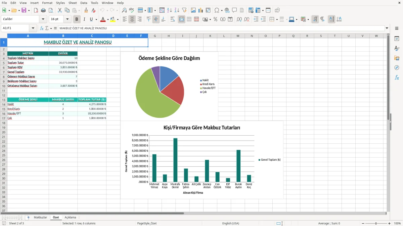Click the Print icon
This screenshot has width=403, height=226.
43,10
